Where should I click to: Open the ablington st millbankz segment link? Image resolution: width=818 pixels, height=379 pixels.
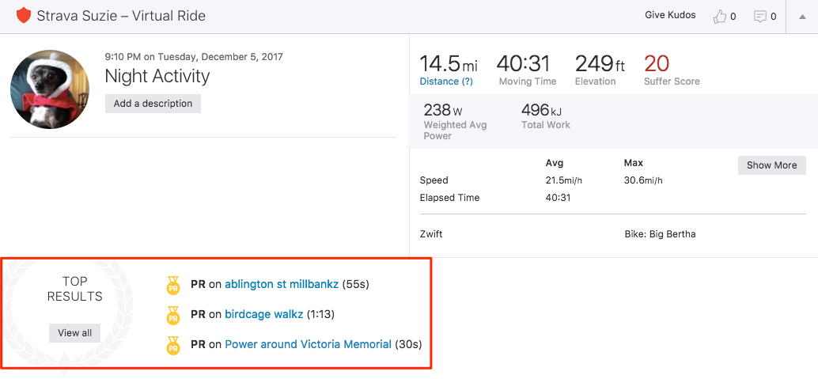282,285
